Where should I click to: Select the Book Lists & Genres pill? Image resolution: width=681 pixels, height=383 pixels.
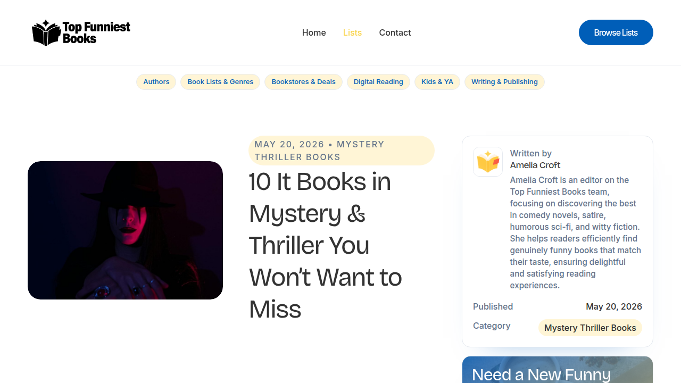tap(220, 82)
